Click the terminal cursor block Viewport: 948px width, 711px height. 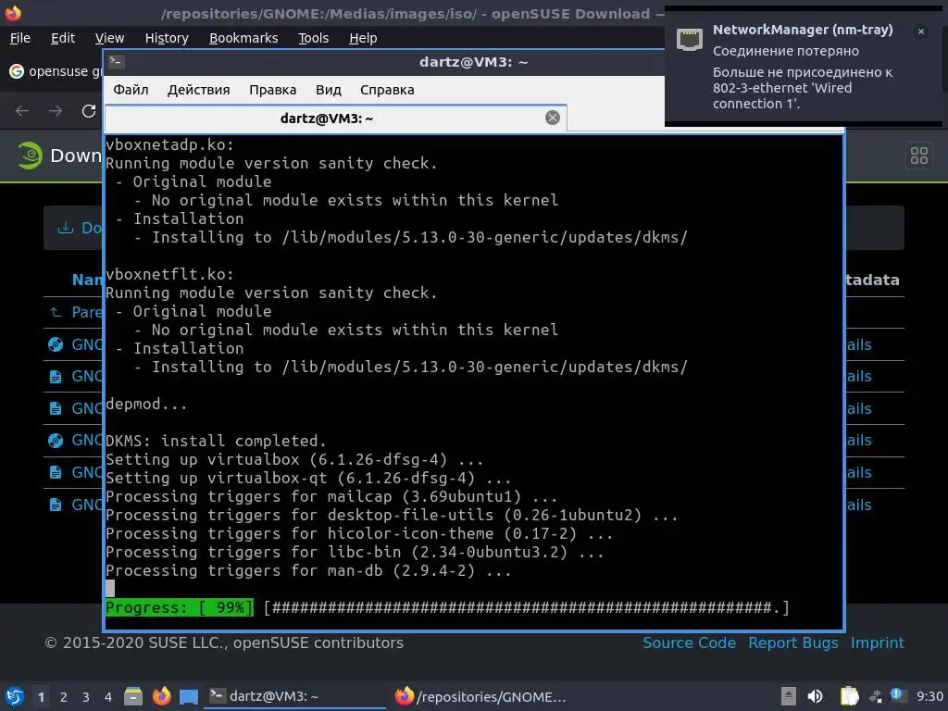[x=110, y=588]
